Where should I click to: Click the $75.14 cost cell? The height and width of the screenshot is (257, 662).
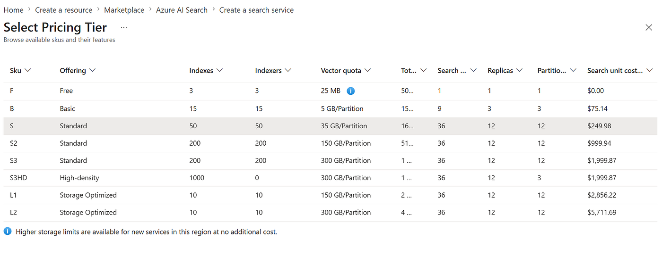597,109
